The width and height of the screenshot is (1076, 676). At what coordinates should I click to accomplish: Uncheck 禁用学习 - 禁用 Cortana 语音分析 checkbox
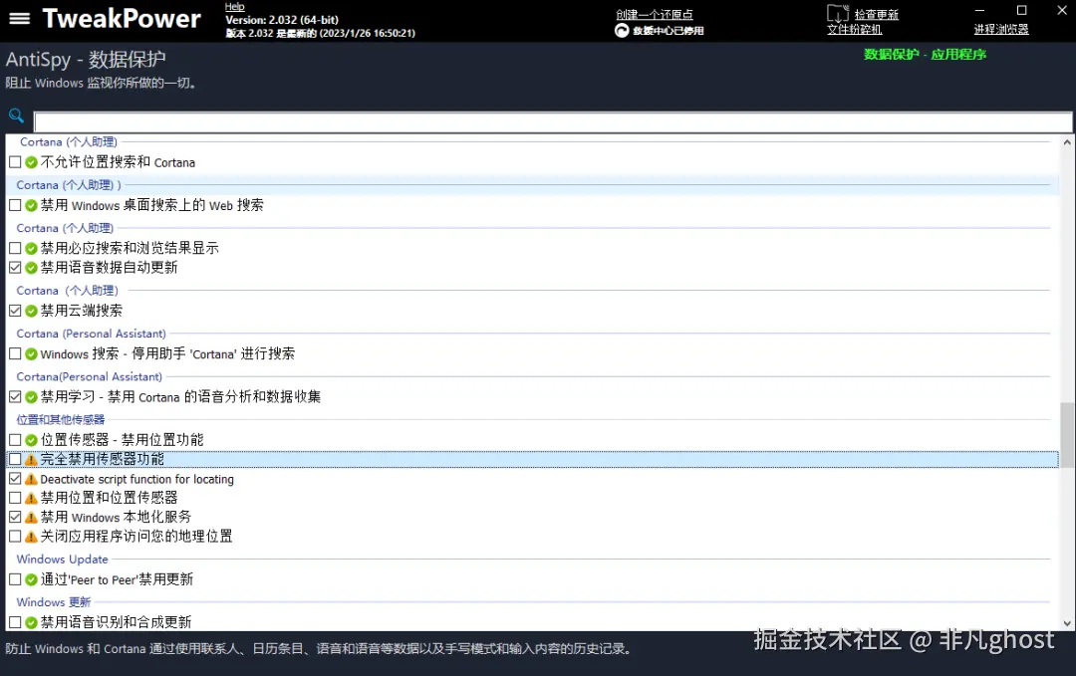click(15, 397)
